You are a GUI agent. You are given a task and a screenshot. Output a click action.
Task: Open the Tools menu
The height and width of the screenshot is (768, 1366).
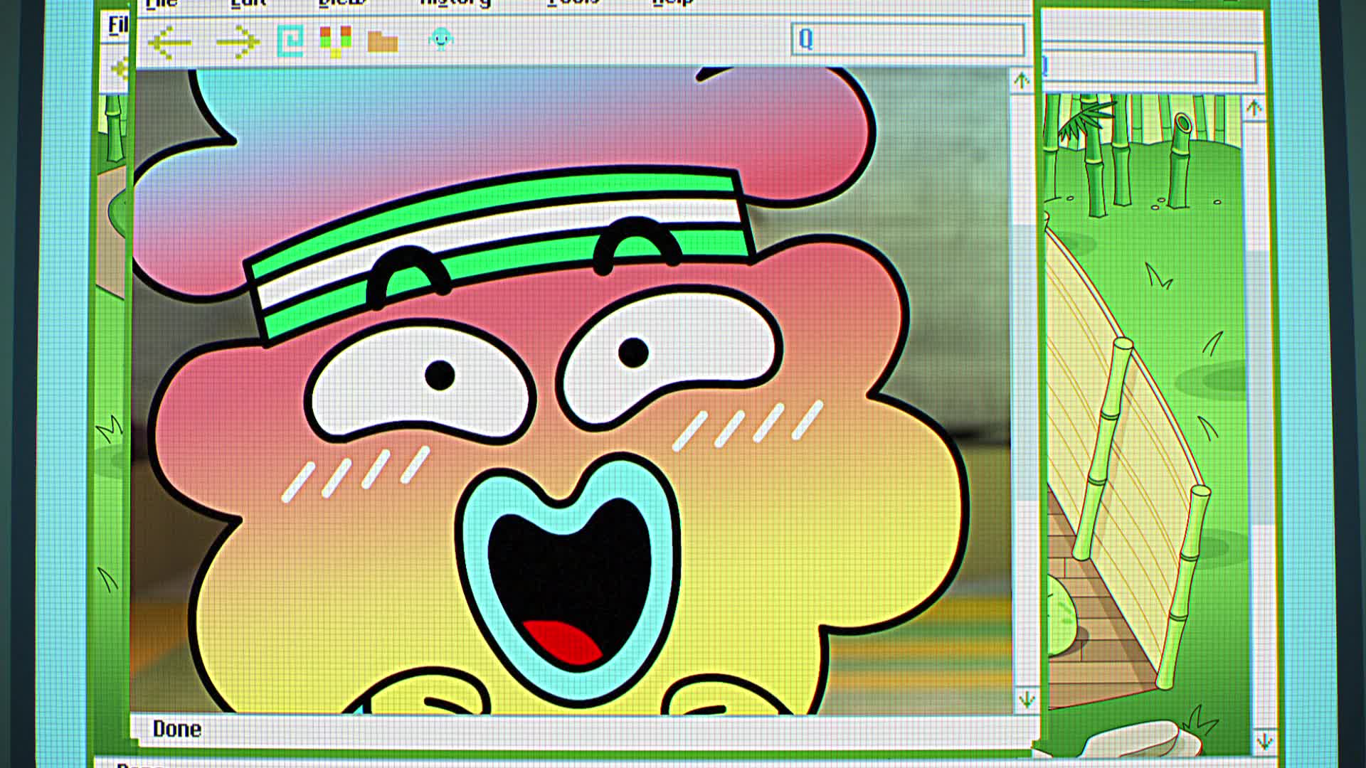click(573, 4)
